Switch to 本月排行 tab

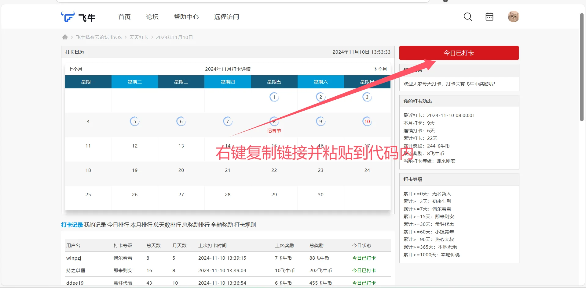141,225
